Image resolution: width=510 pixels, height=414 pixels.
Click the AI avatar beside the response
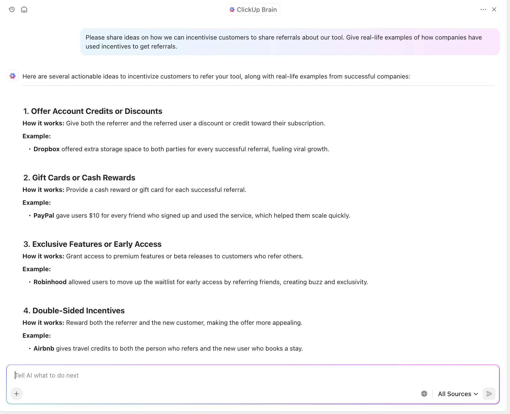pyautogui.click(x=12, y=76)
